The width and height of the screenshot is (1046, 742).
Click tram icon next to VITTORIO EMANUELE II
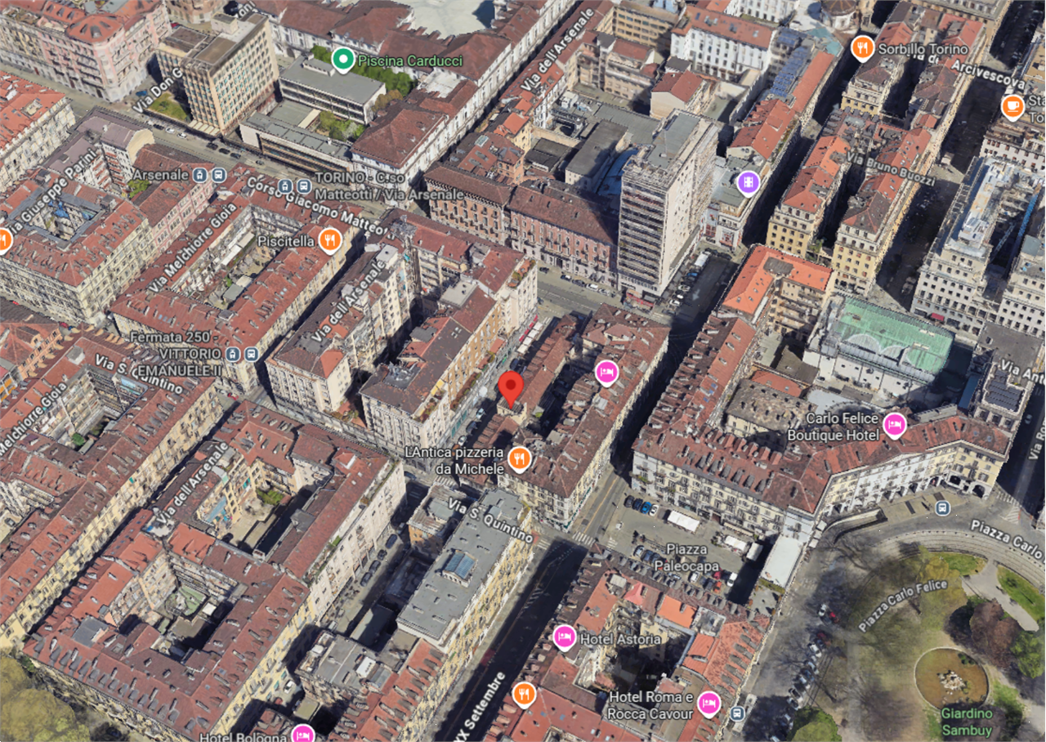235,355
